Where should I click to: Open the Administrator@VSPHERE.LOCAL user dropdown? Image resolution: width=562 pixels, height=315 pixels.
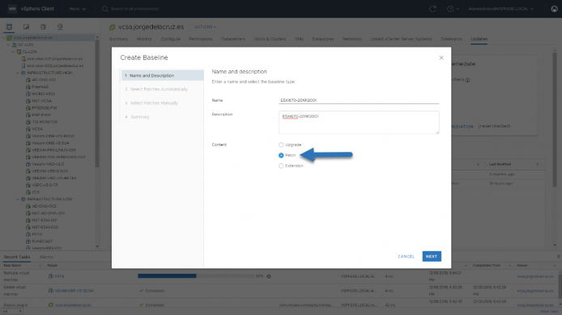click(500, 9)
